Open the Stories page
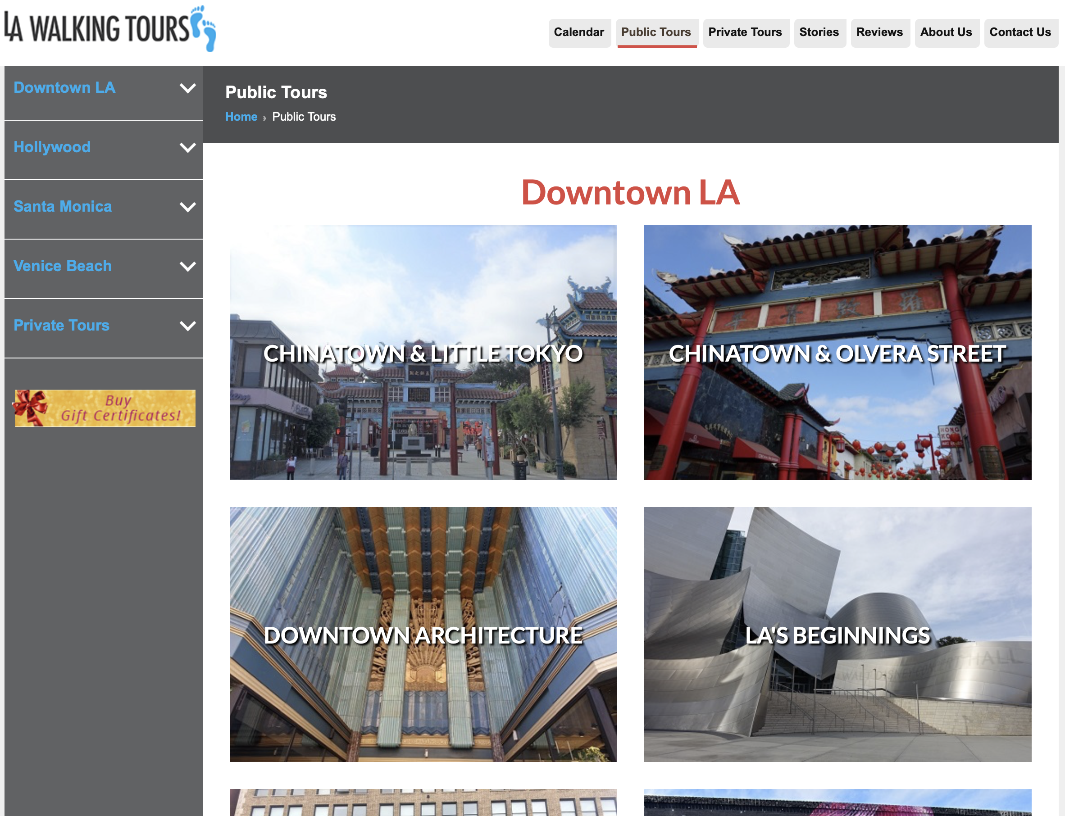Image resolution: width=1065 pixels, height=816 pixels. pyautogui.click(x=819, y=32)
